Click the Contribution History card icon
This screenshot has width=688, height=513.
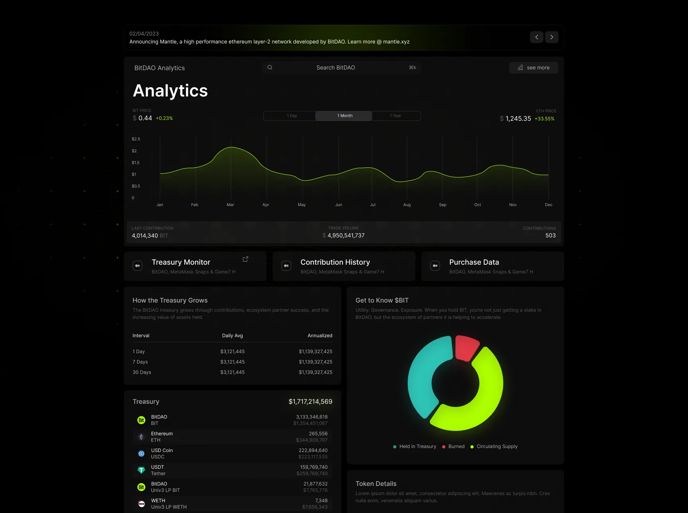[x=286, y=266]
